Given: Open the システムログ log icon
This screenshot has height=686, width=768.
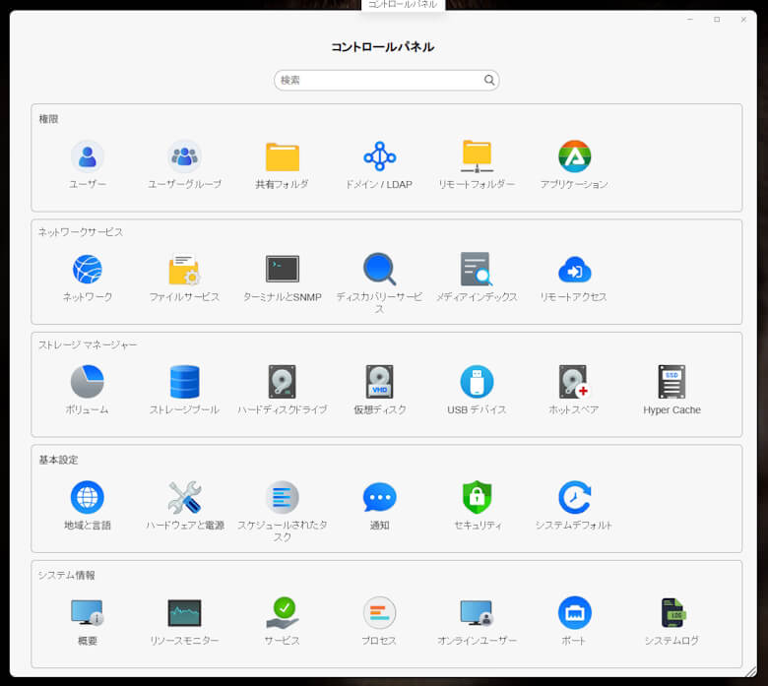Looking at the screenshot, I should (672, 613).
